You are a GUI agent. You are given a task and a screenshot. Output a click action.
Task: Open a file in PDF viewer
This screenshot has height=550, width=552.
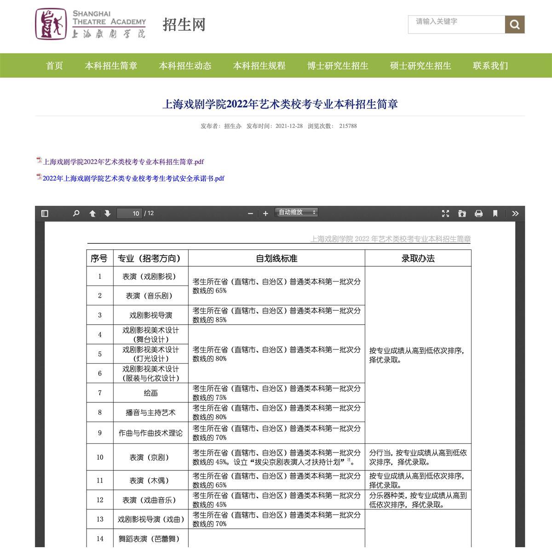tap(462, 213)
